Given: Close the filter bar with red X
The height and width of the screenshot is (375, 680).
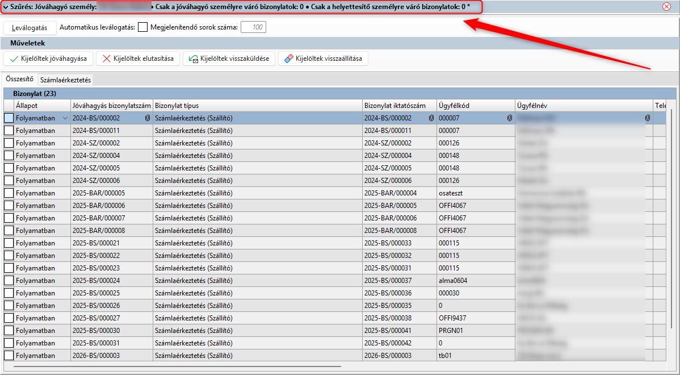Looking at the screenshot, I should [x=666, y=6].
